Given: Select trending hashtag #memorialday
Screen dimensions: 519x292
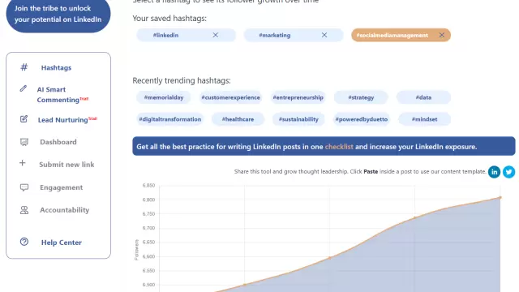Looking at the screenshot, I should point(164,97).
